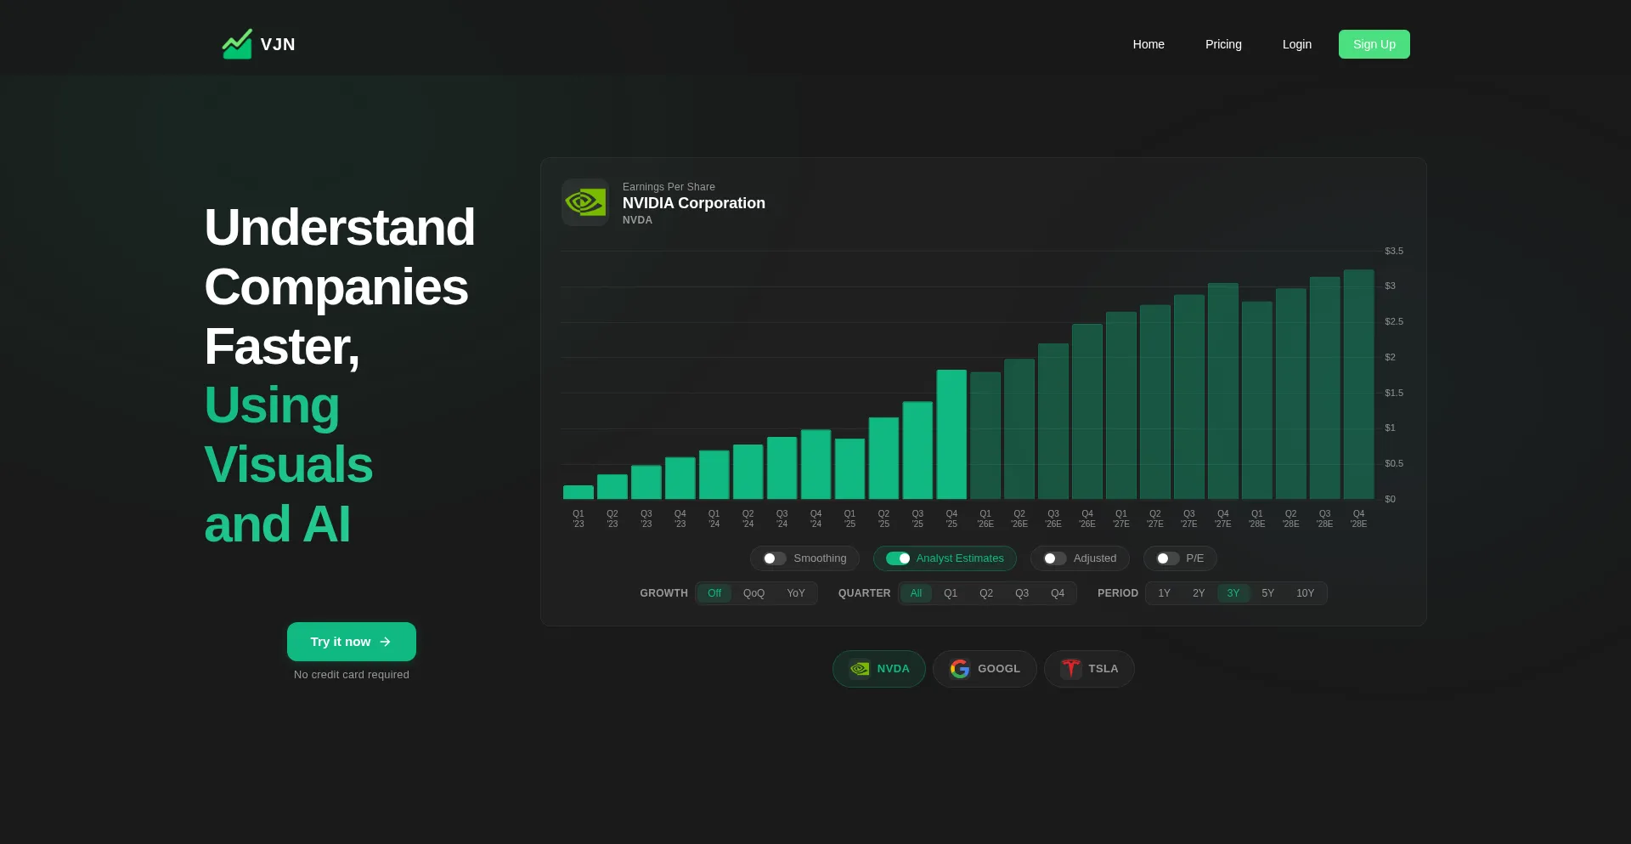
Task: Filter chart to Q4 quarter
Action: [x=1058, y=593]
